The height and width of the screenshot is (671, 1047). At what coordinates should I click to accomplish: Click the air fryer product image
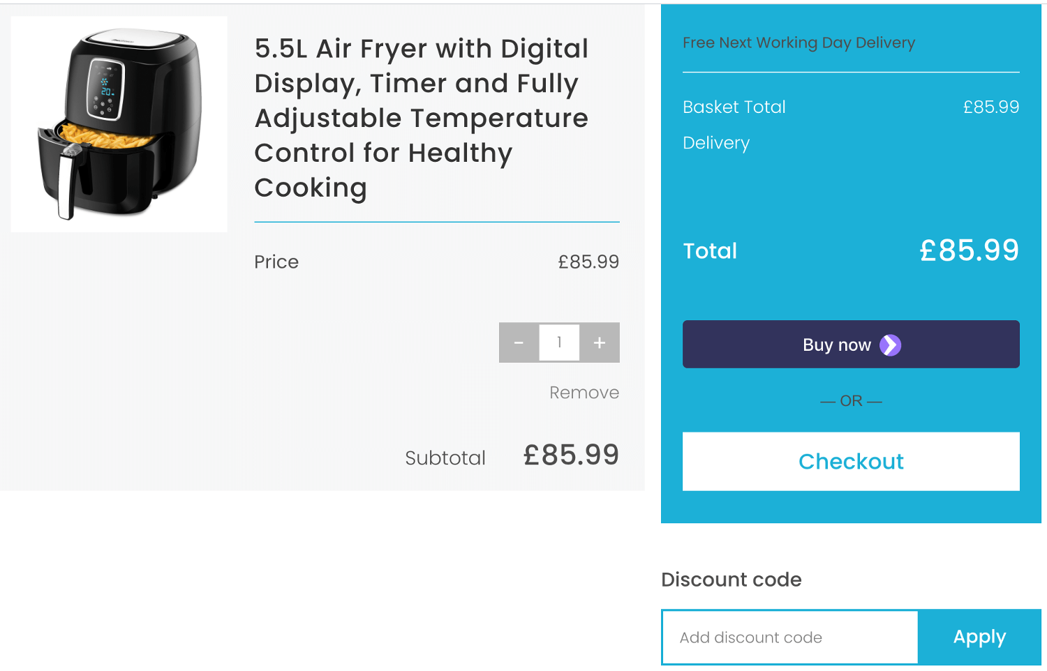coord(119,123)
